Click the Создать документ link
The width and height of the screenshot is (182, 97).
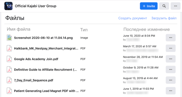click(133, 18)
